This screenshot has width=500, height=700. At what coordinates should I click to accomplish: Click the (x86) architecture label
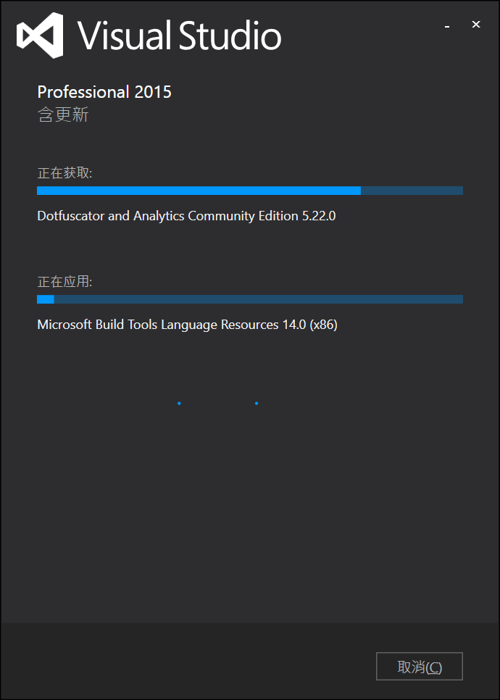tap(324, 325)
